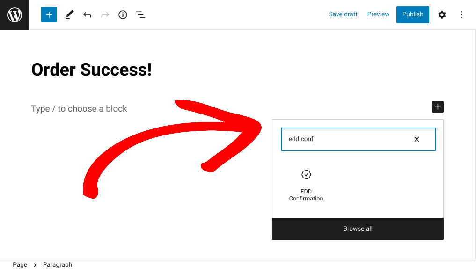Viewport: 476px width, 271px height.
Task: Open the block inserter toolbar icon
Action: click(49, 14)
